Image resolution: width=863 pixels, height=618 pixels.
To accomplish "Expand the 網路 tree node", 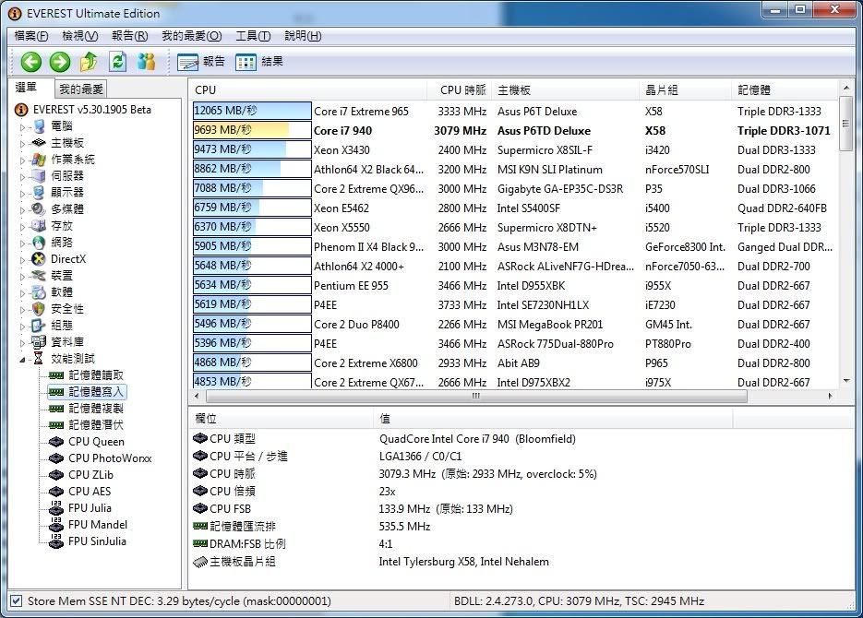I will pyautogui.click(x=22, y=243).
